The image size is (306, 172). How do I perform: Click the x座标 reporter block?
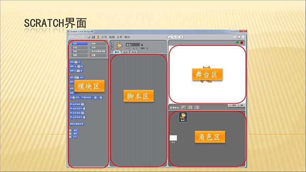pyautogui.click(x=75, y=130)
